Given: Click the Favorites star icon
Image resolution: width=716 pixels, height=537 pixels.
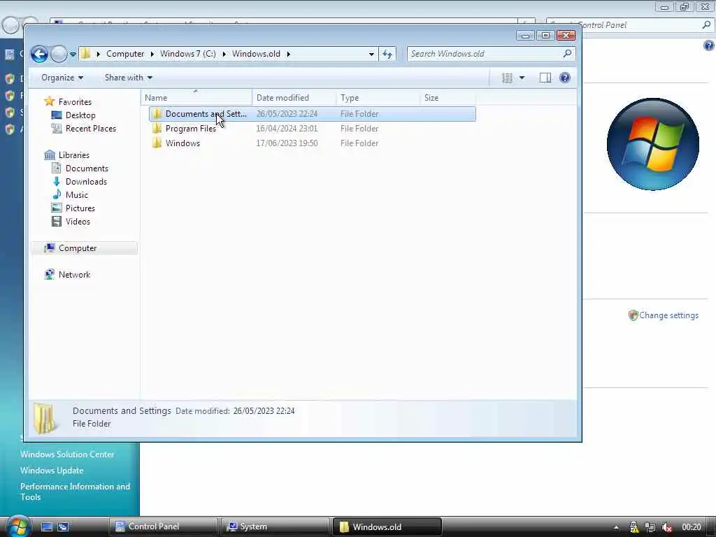Looking at the screenshot, I should click(x=50, y=101).
